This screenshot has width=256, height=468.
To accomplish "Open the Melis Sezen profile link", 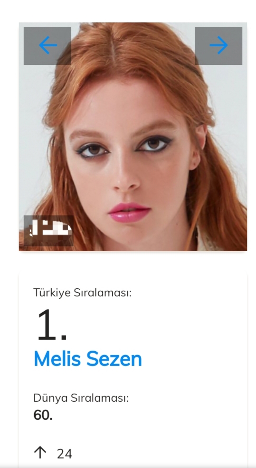I will [88, 359].
